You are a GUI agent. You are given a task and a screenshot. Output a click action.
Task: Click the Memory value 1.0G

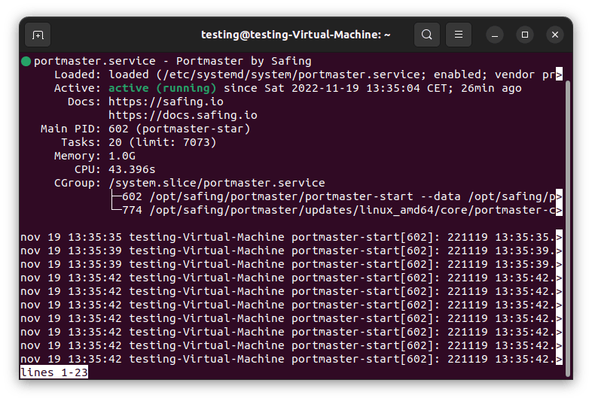[122, 156]
